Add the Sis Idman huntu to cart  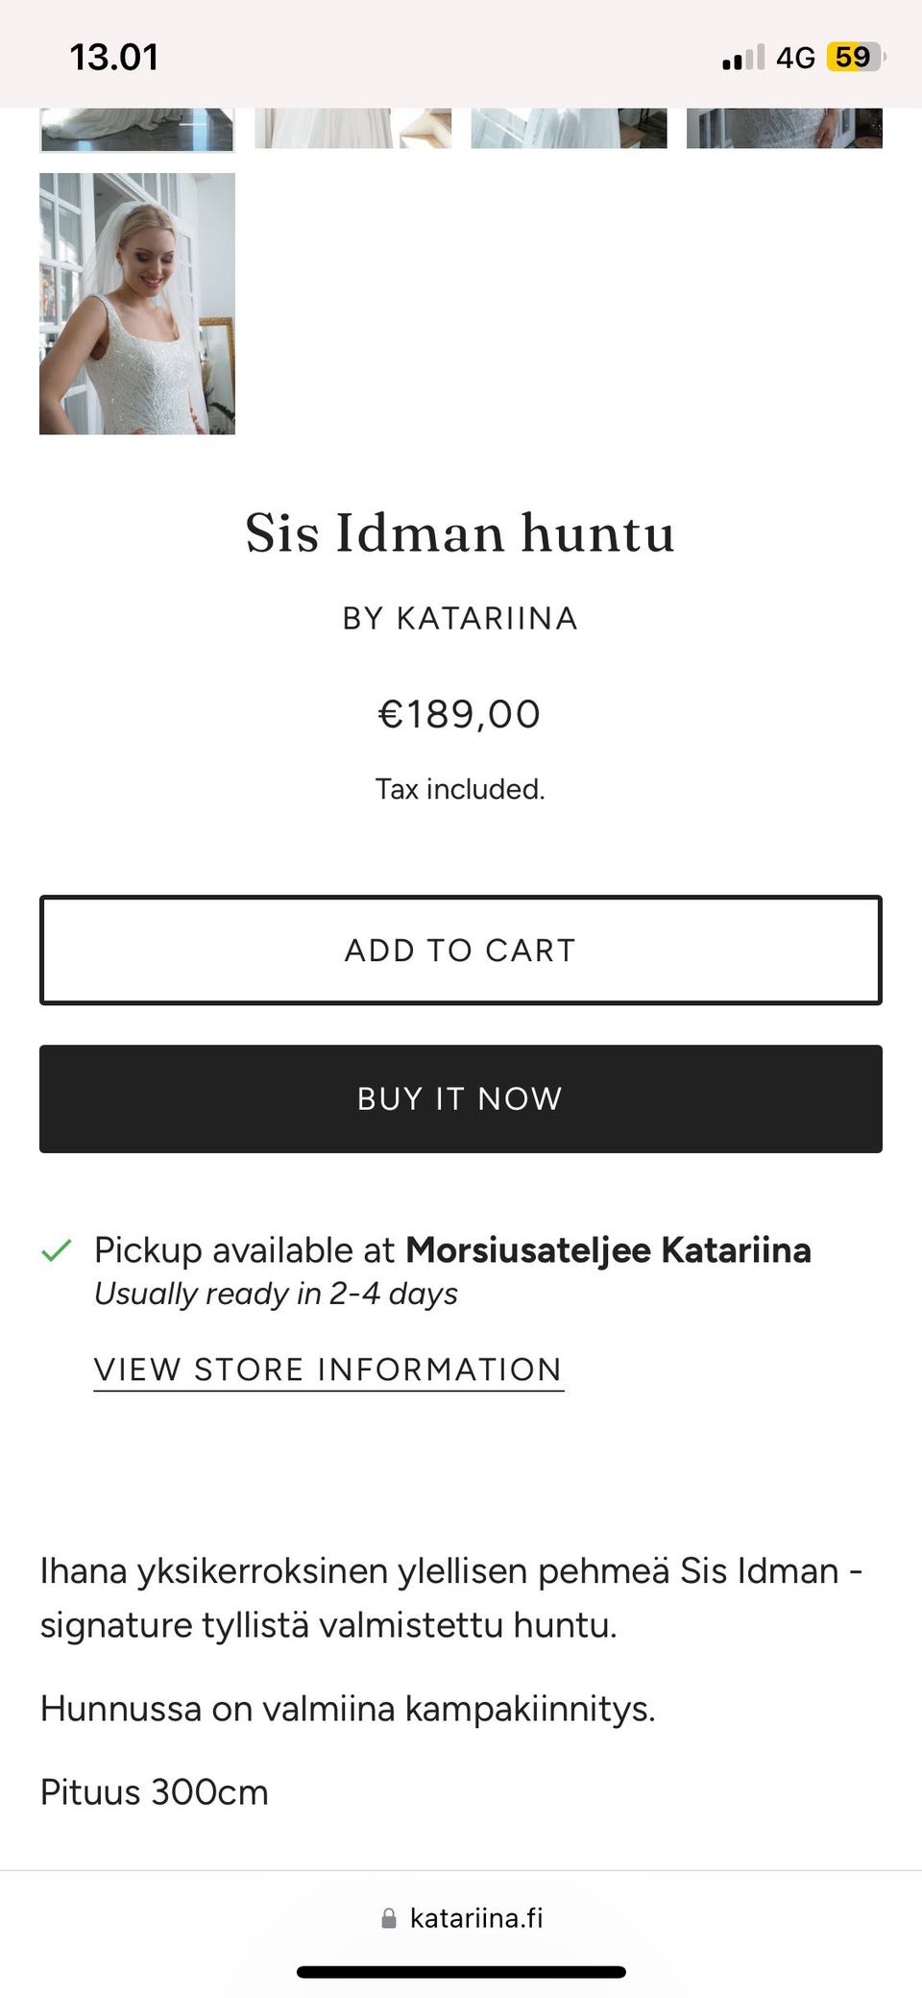click(x=460, y=950)
